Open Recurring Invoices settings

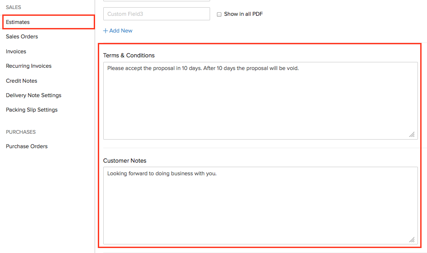pos(29,66)
